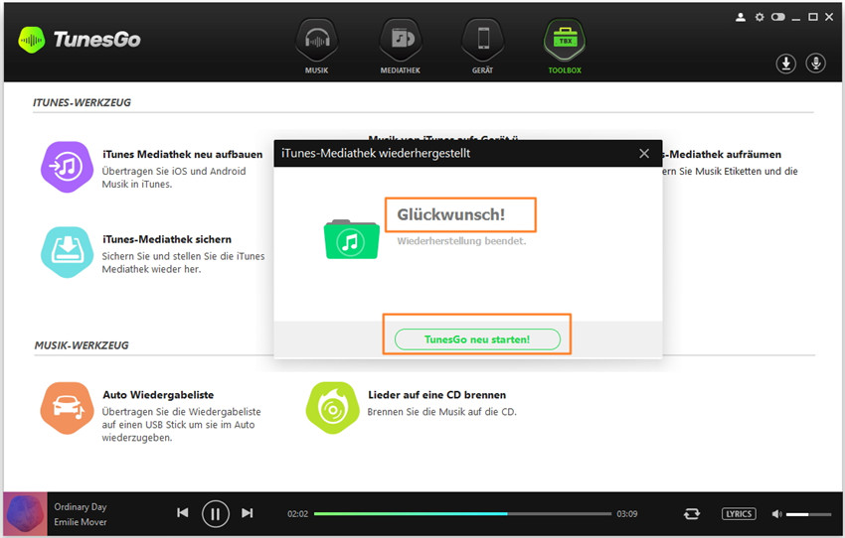Click the download icon in the header
The height and width of the screenshot is (538, 845).
coord(785,64)
